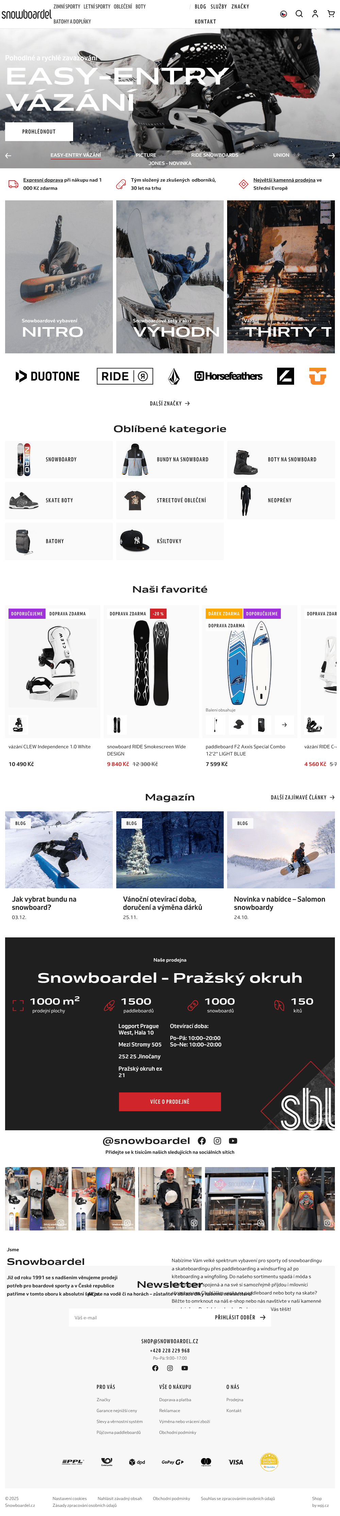This screenshot has height=1516, width=340.
Task: Expand more brands via DALŠÍ ZNAČKY
Action: [170, 404]
